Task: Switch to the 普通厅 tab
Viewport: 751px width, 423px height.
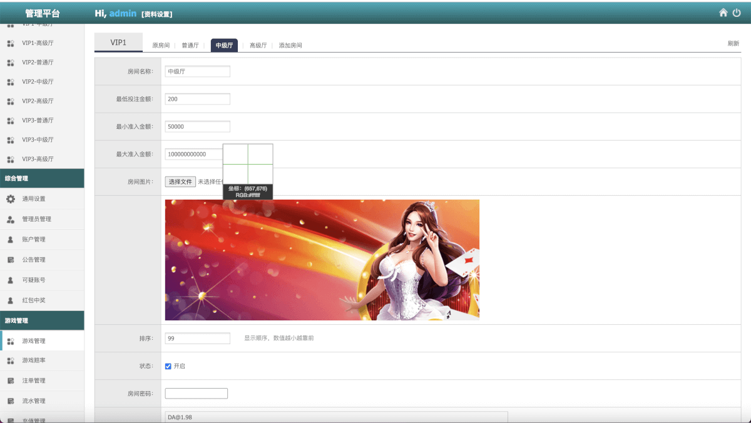Action: coord(190,45)
